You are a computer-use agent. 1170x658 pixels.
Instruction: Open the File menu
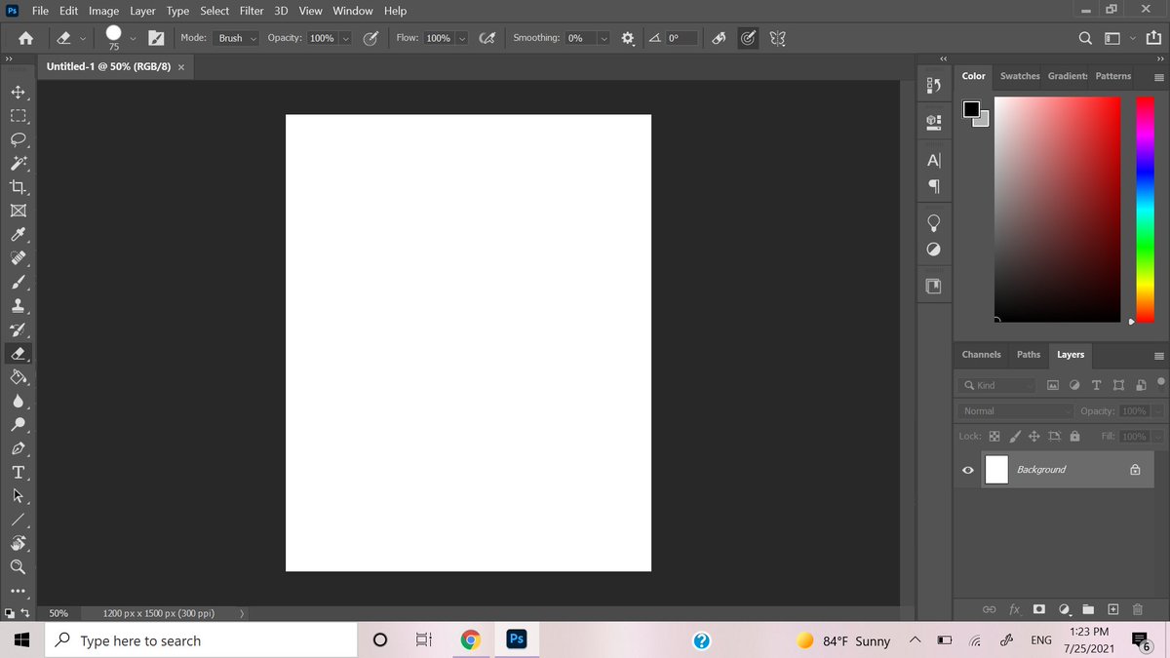(x=41, y=11)
